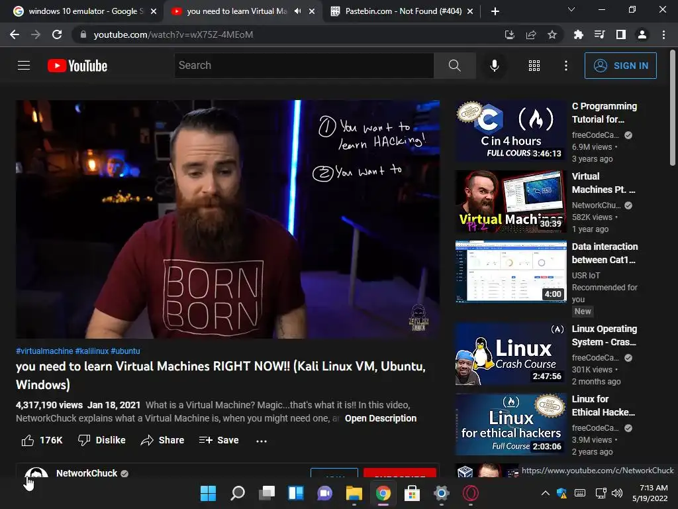Focus the YouTube Search field
The width and height of the screenshot is (678, 509).
click(x=303, y=66)
